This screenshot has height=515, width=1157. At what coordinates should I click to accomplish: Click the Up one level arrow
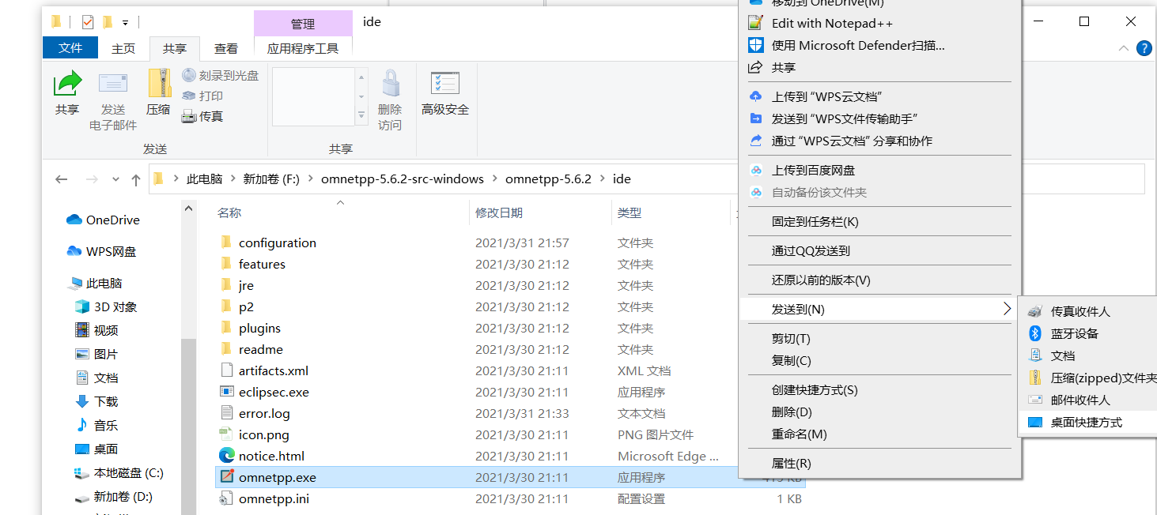[x=136, y=179]
